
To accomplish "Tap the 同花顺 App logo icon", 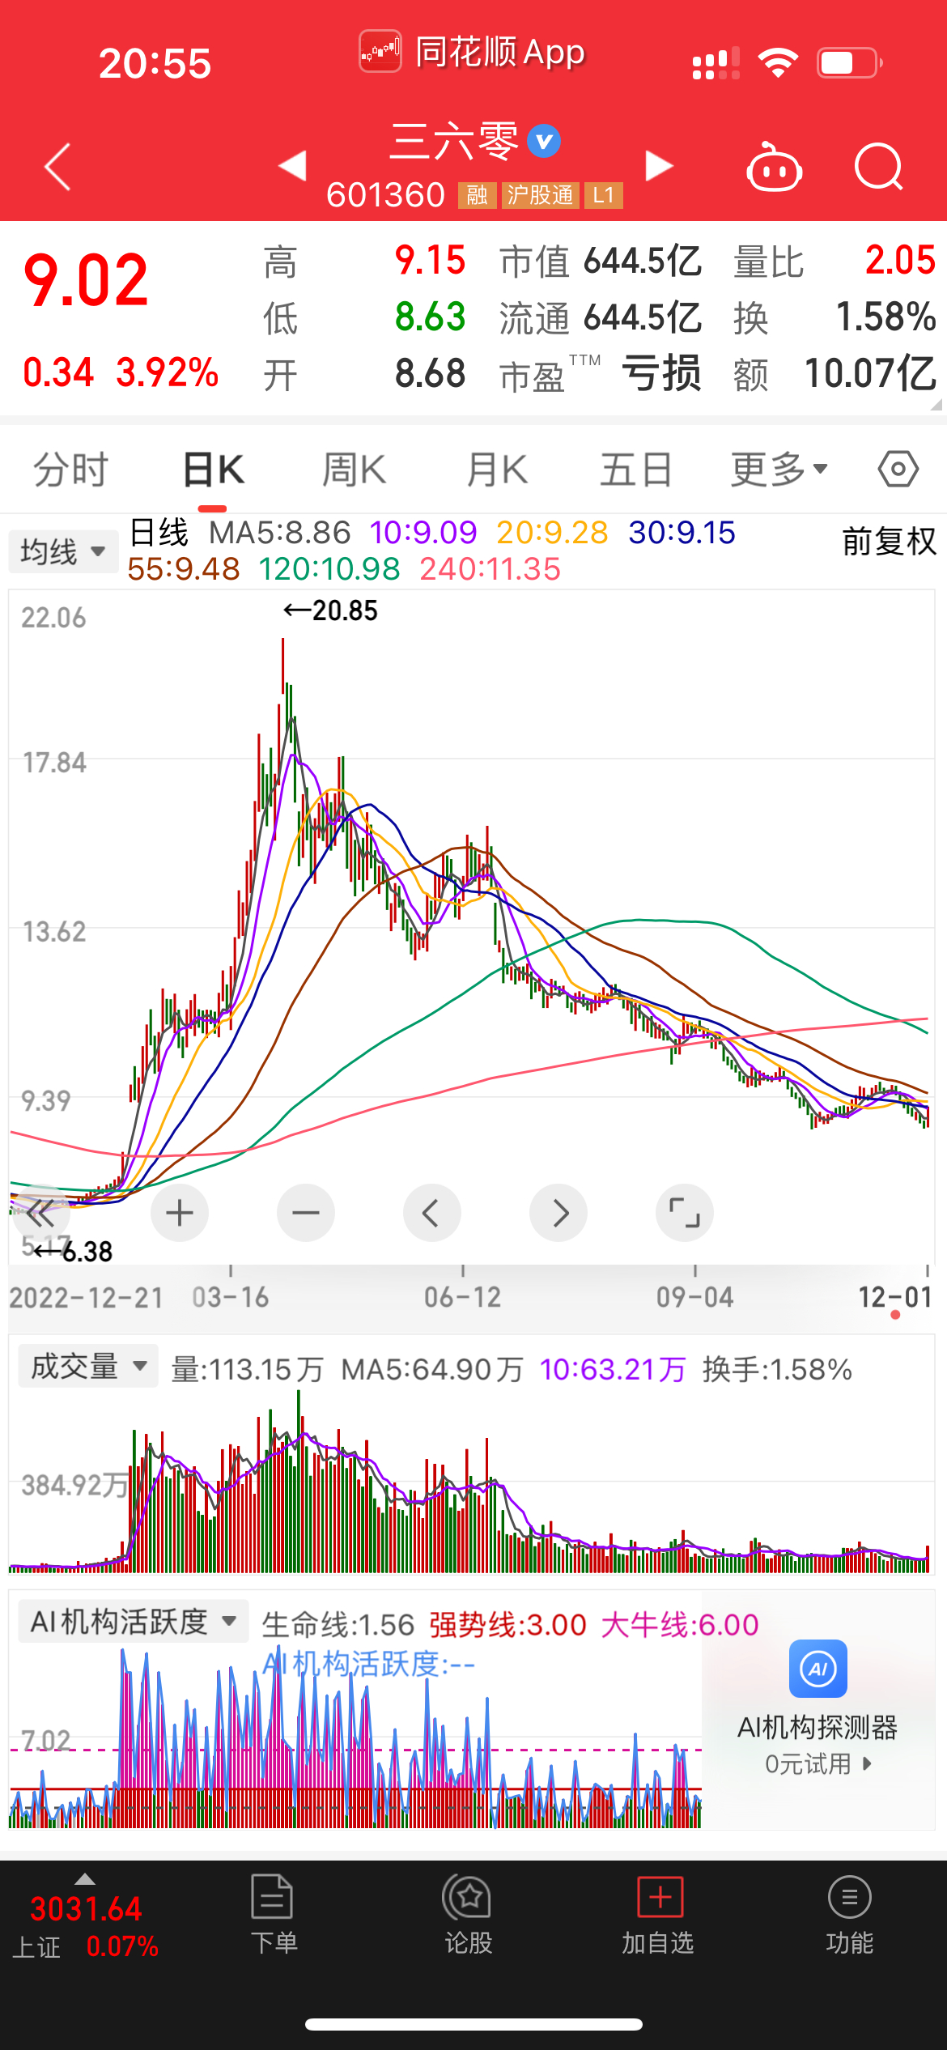I will tap(380, 52).
